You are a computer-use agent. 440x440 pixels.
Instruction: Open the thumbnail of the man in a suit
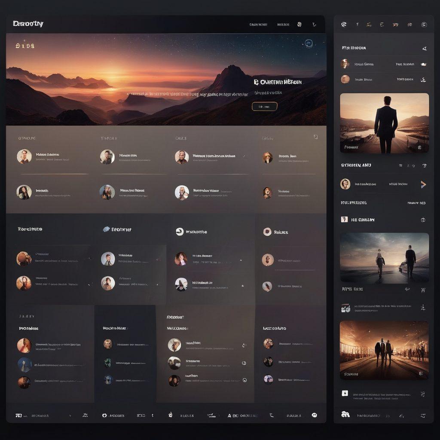point(384,123)
